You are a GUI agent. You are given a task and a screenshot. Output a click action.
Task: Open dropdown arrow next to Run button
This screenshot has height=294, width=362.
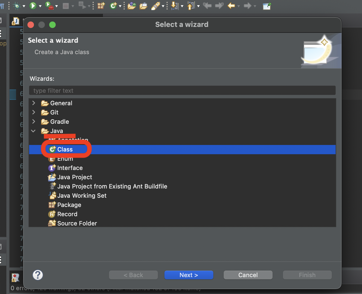pyautogui.click(x=40, y=6)
